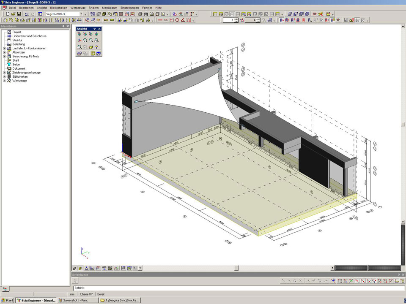Click the Print icon in the toolbar
406x304 pixels.
point(140,14)
